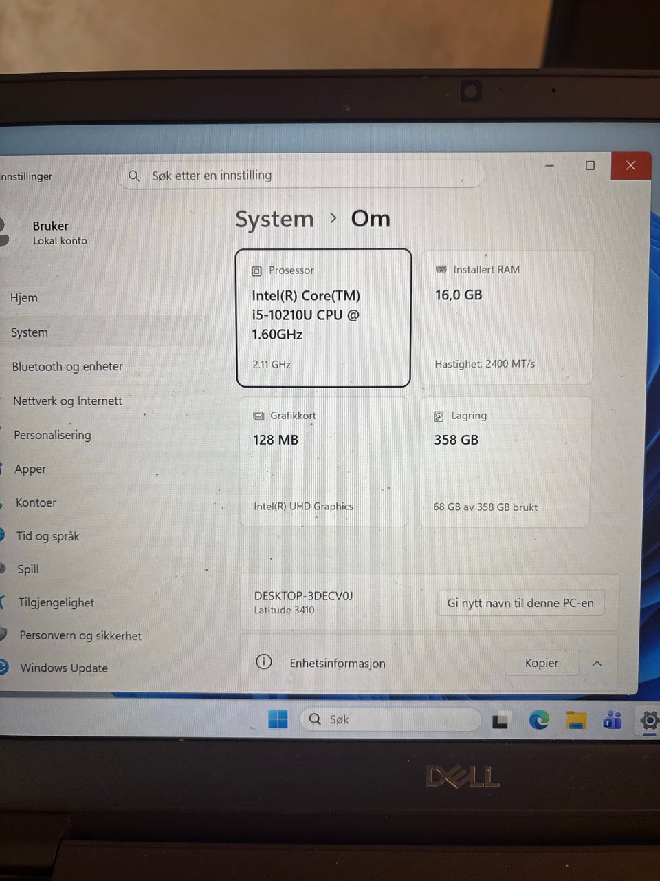The height and width of the screenshot is (881, 660).
Task: Open Windows Update settings
Action: click(64, 668)
